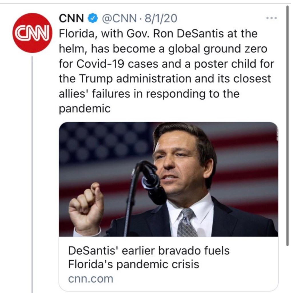Open the cnn.com domain link
The image size is (291, 293).
[91, 278]
